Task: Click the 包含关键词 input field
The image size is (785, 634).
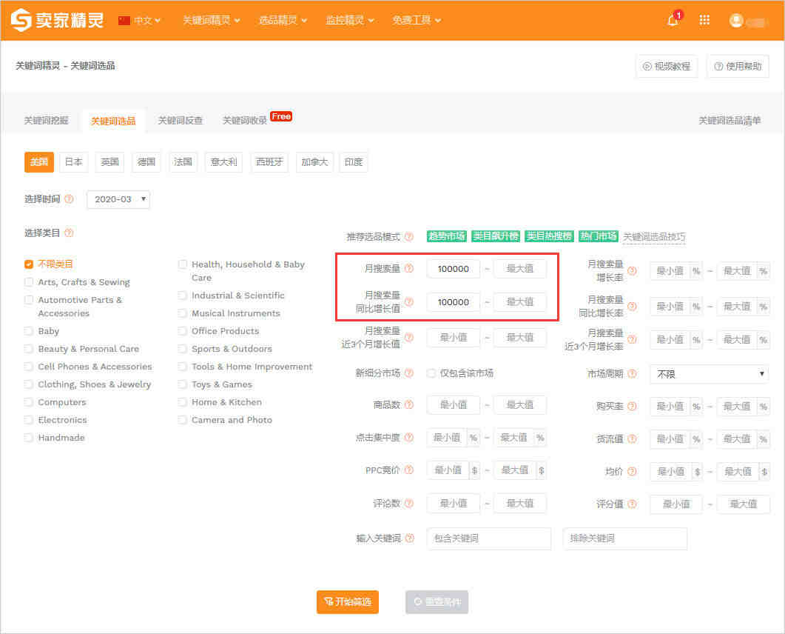Action: click(x=488, y=538)
